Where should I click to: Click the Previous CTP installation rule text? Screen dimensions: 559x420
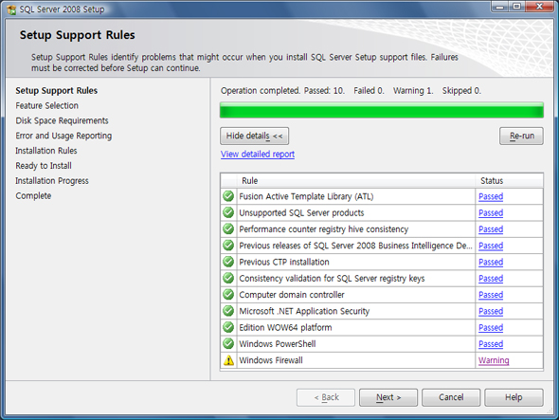click(284, 263)
